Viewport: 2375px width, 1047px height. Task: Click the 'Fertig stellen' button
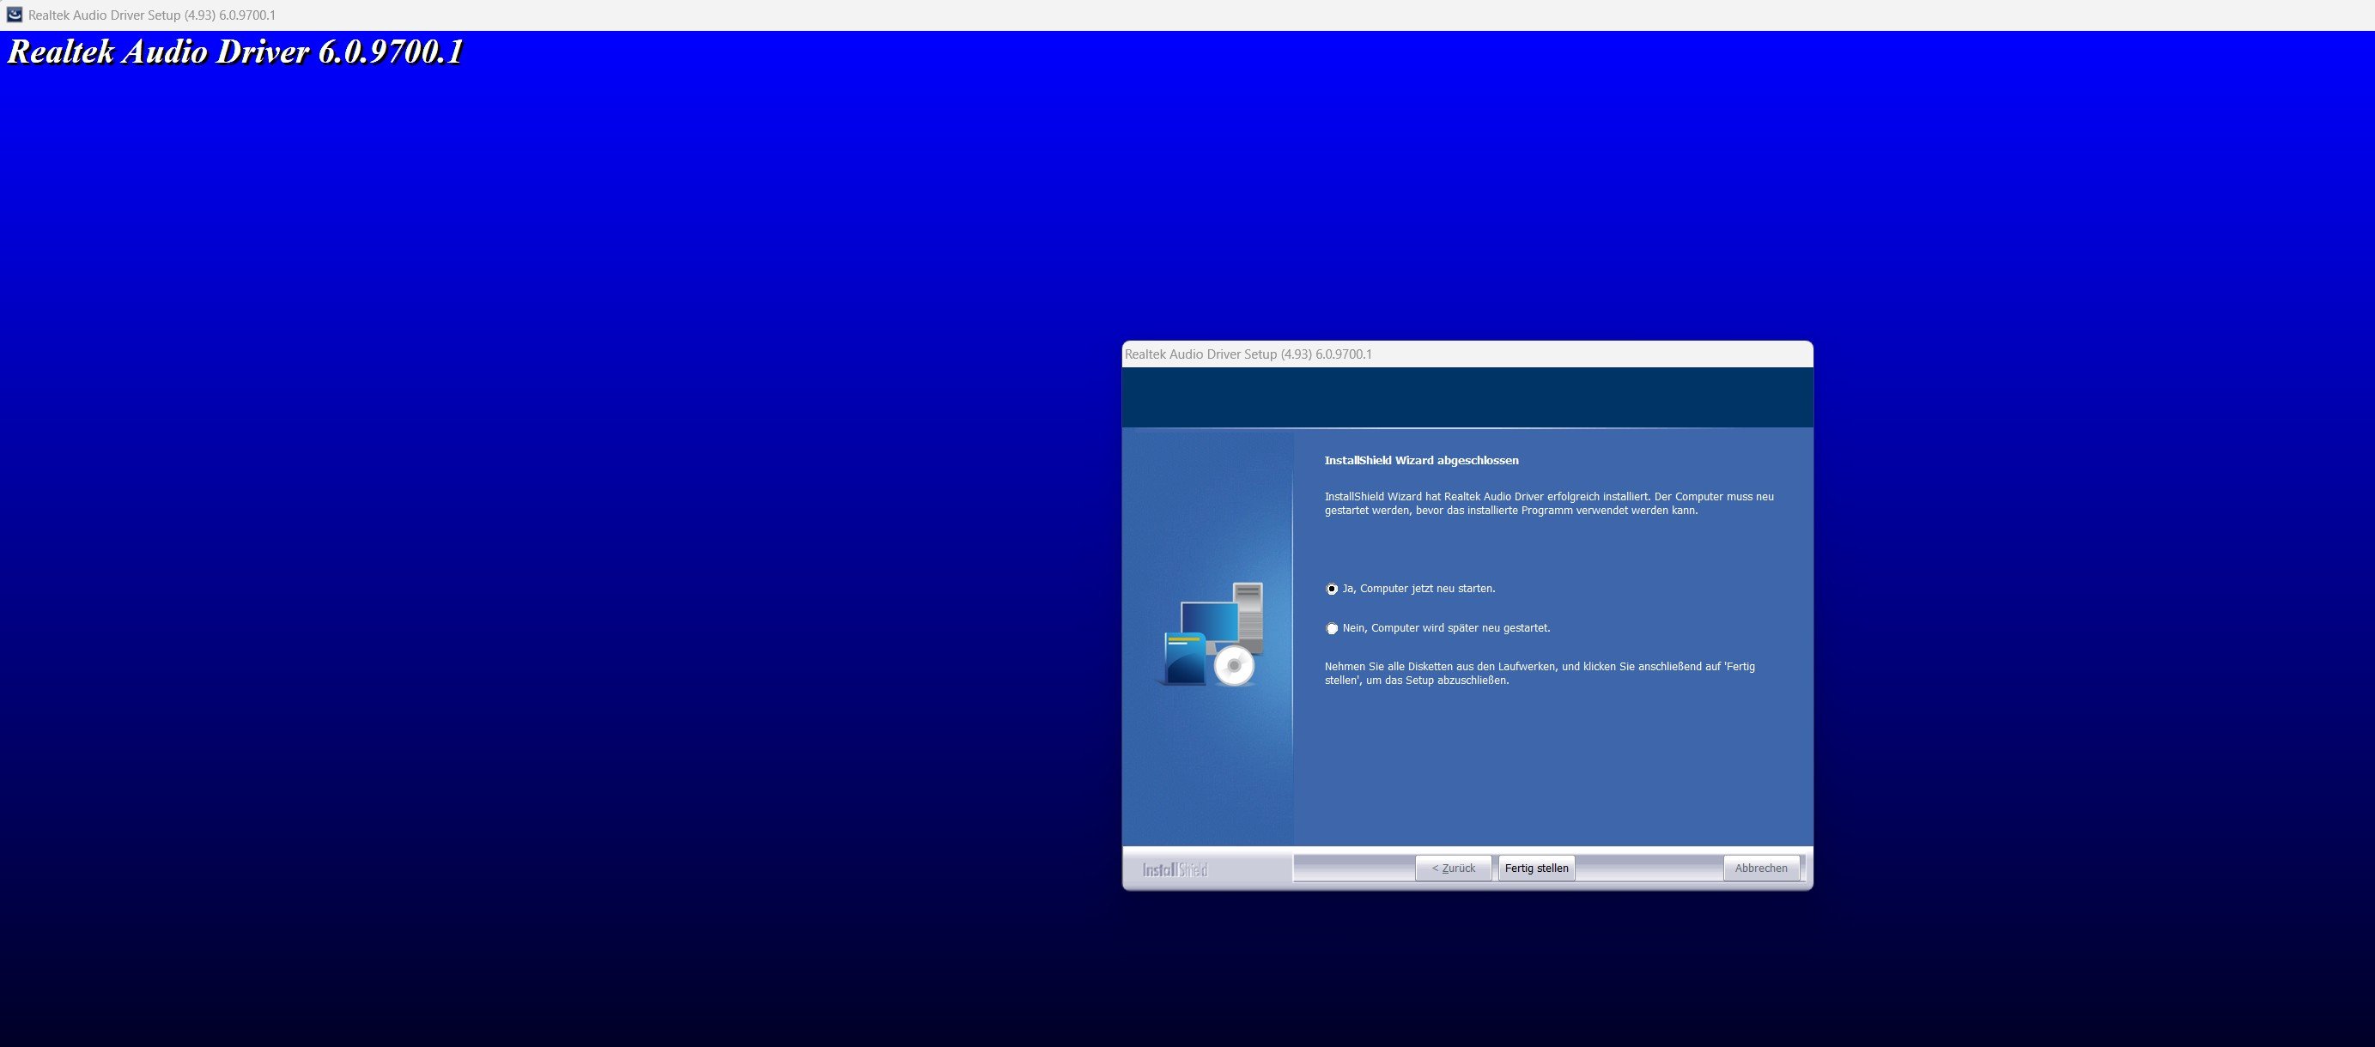coord(1536,868)
